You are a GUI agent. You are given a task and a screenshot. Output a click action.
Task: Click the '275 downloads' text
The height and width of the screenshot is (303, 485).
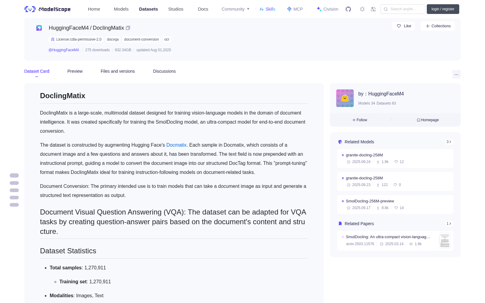tap(97, 50)
